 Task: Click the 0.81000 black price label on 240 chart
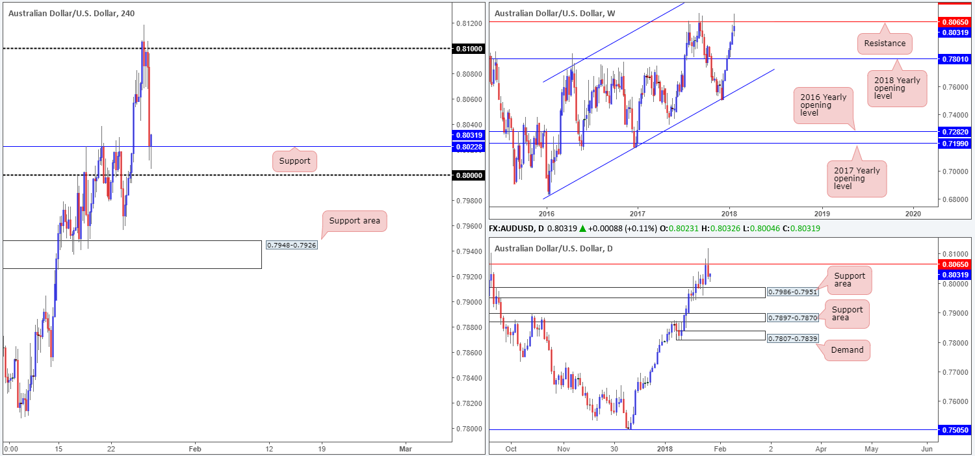467,49
